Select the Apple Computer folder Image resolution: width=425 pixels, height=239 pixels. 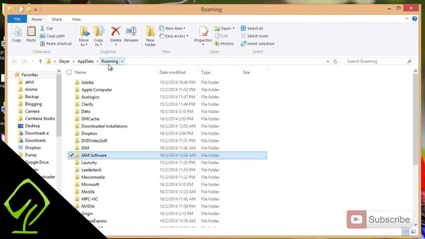97,90
